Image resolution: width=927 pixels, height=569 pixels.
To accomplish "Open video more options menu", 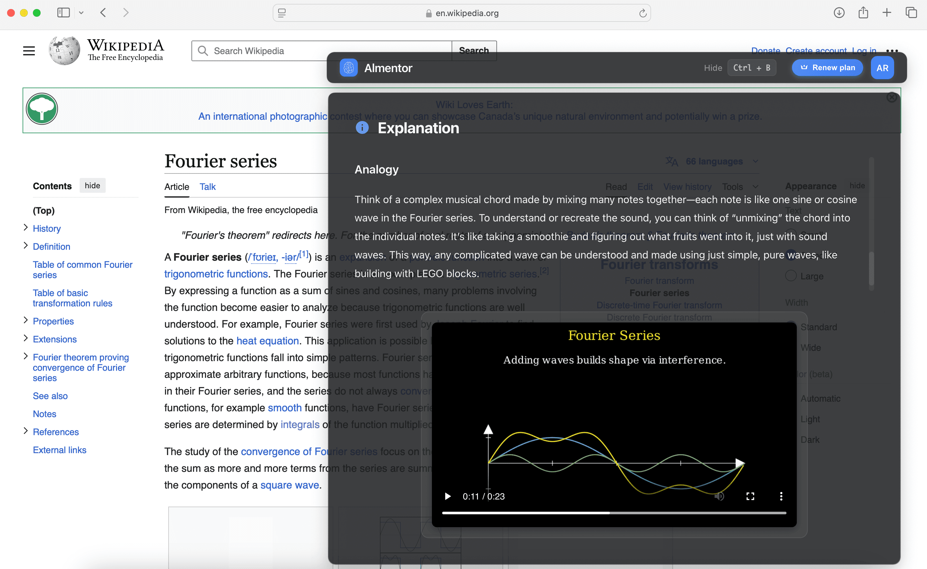I will tap(781, 496).
